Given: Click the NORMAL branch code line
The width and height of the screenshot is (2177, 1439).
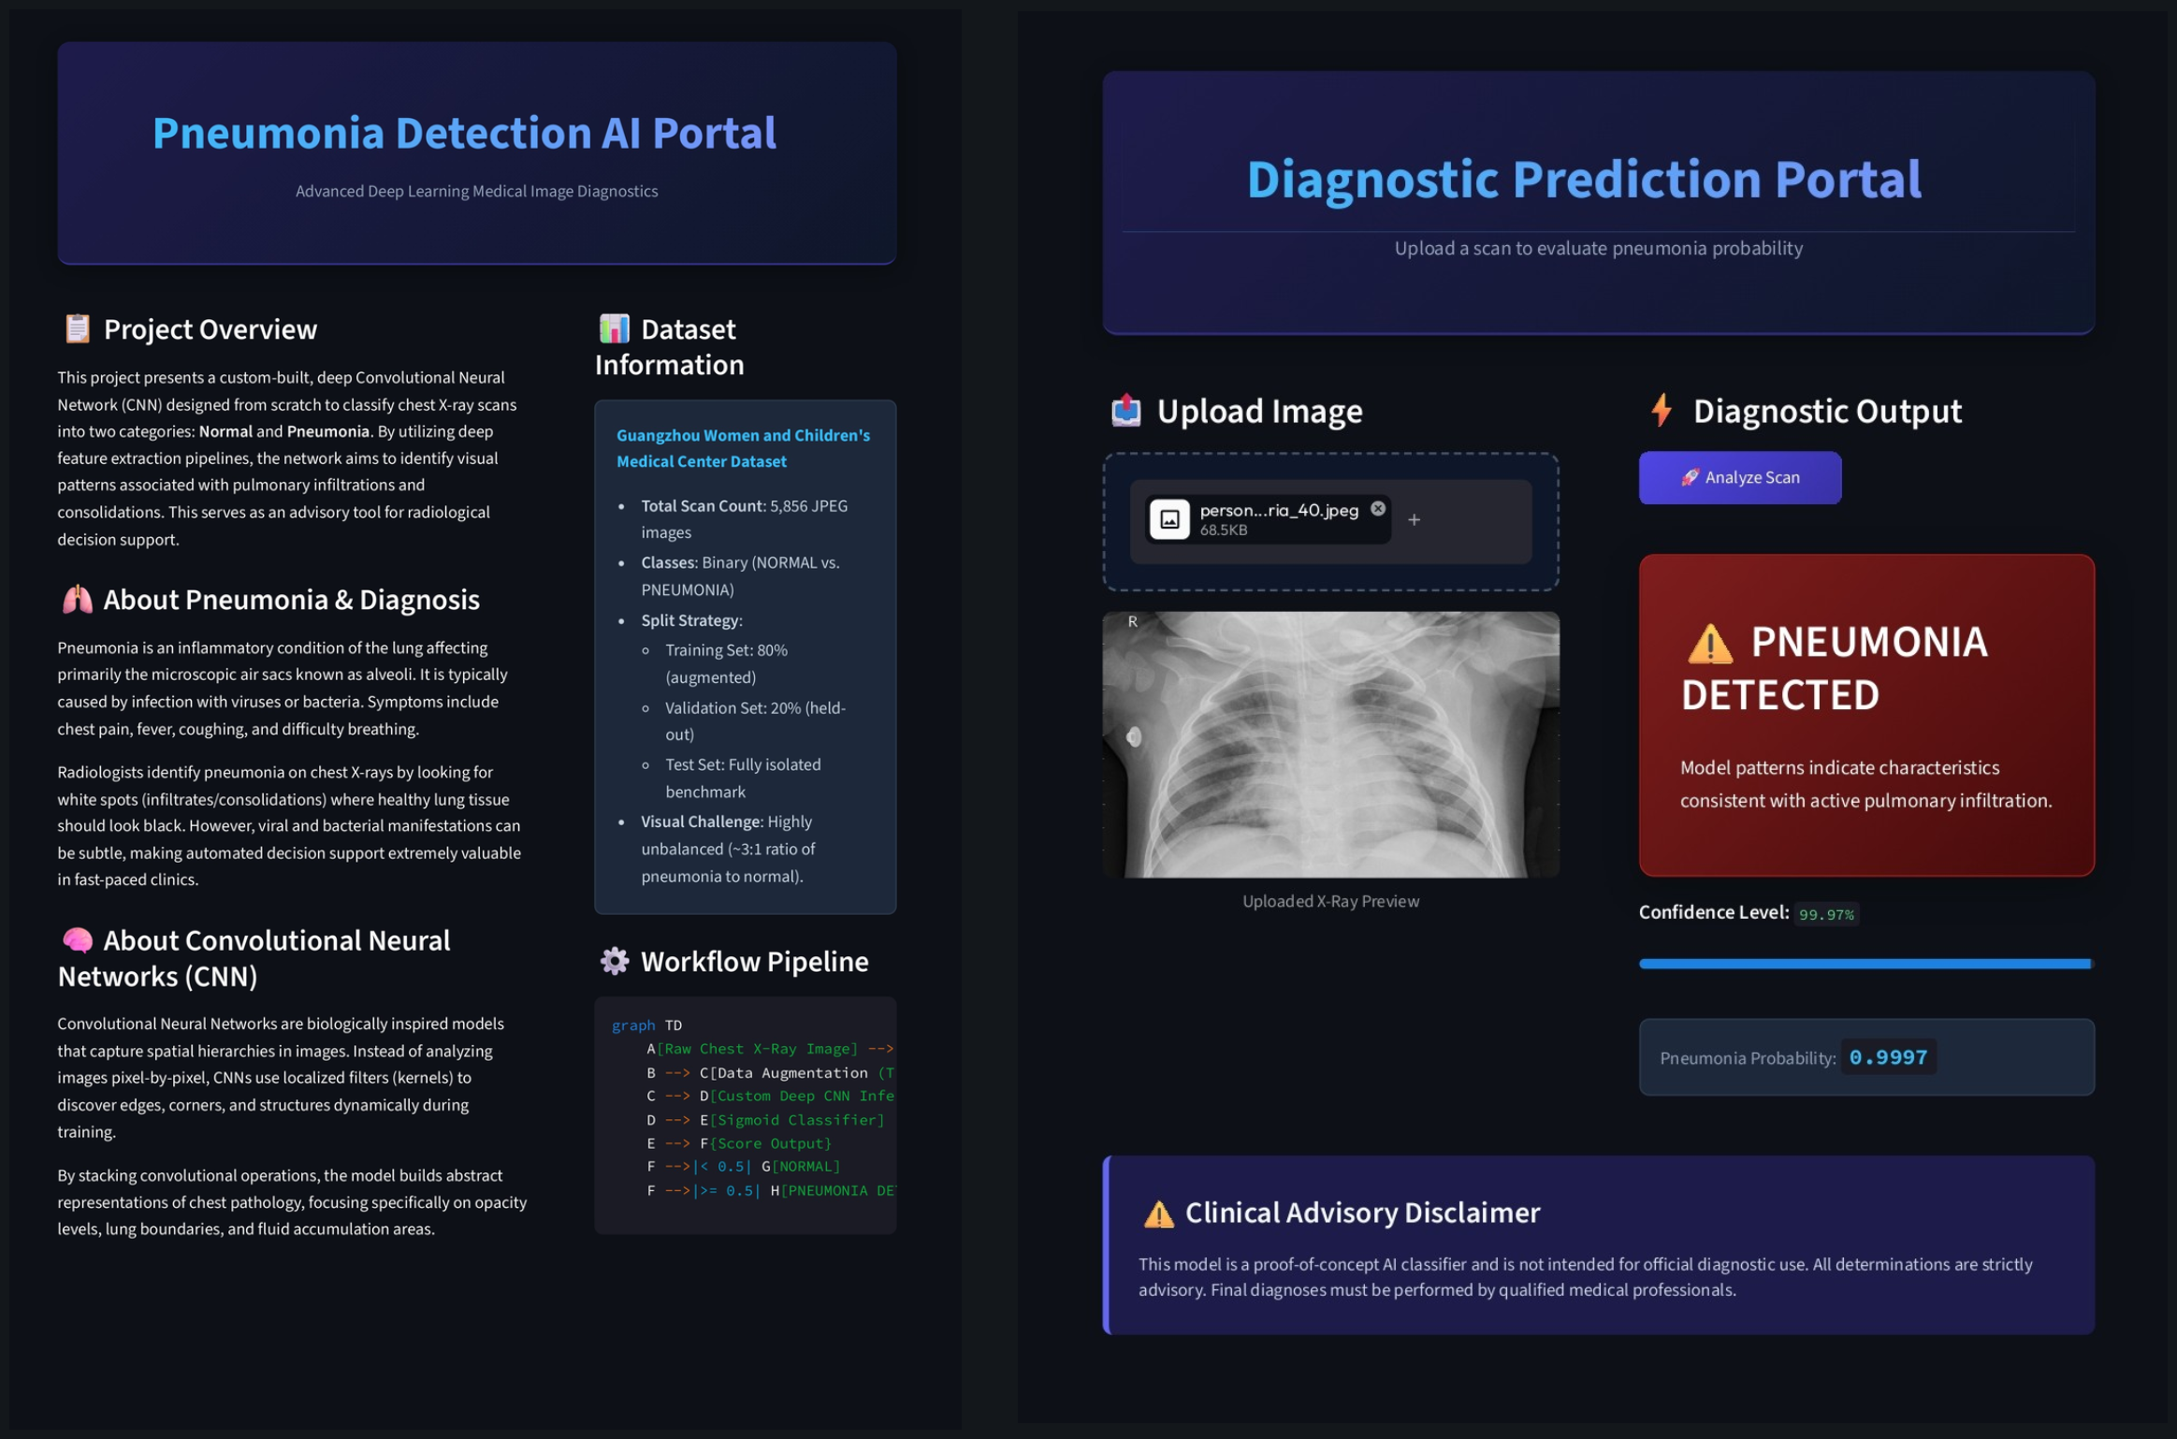Looking at the screenshot, I should pos(743,1167).
